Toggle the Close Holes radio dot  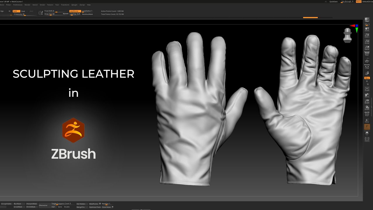[112, 207]
